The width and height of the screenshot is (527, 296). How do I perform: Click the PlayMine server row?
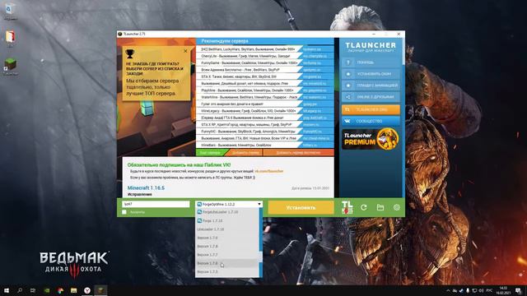265,90
